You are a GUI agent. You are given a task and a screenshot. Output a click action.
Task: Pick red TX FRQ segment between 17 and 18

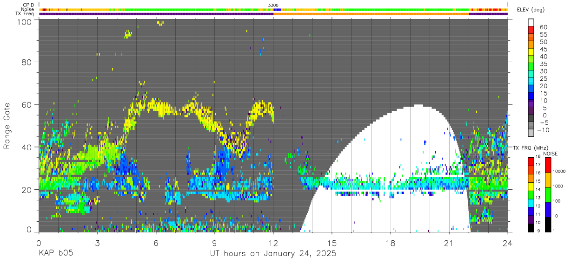coord(531,161)
